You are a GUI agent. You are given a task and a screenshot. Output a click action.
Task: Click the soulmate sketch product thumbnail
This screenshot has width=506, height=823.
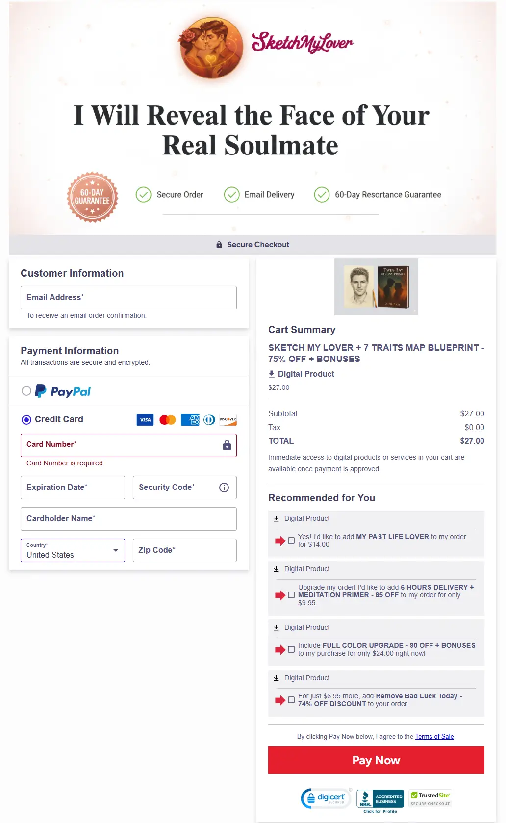(x=376, y=286)
